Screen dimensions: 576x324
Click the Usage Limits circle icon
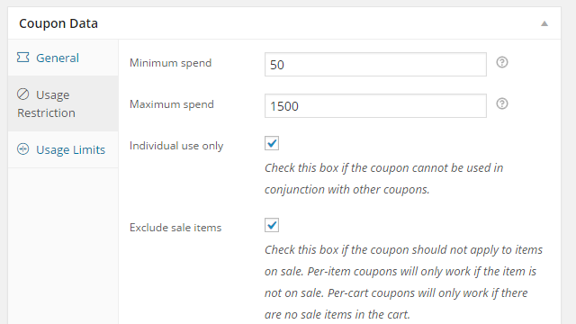(22, 149)
